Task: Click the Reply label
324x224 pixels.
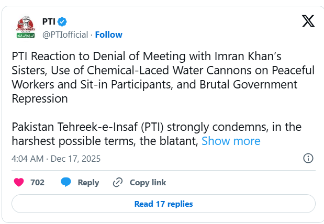Action: (88, 183)
